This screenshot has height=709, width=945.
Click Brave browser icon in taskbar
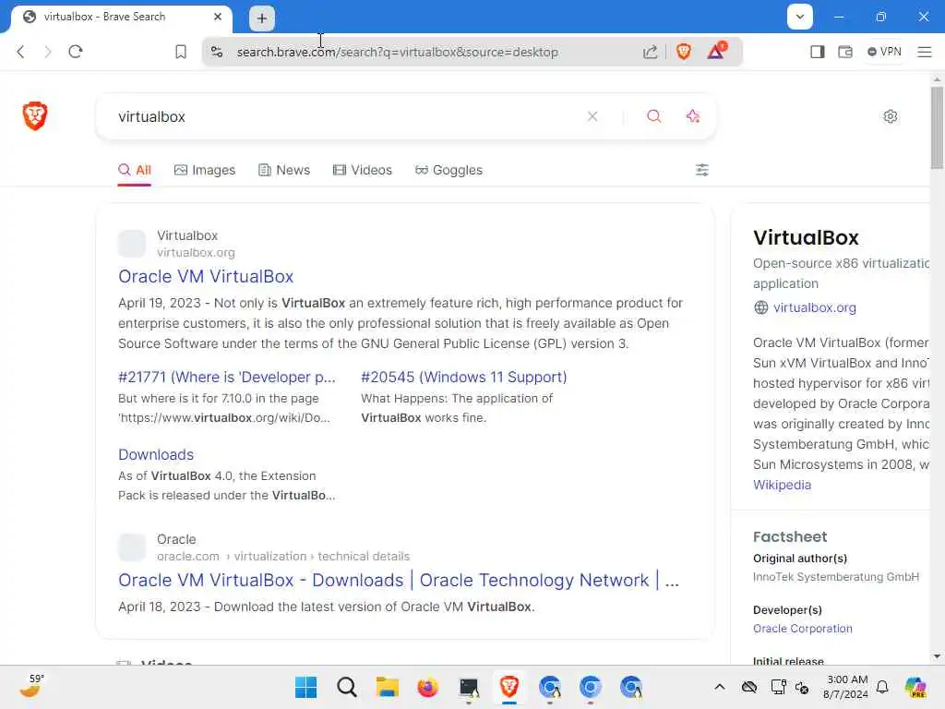pos(509,687)
